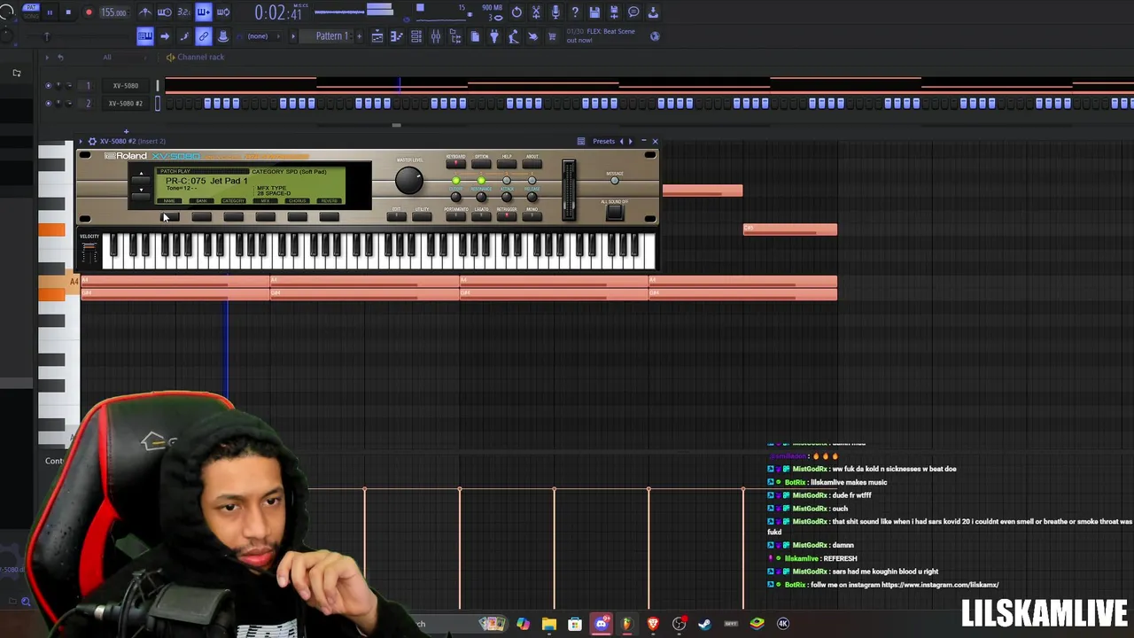Select the Channel rack tab
This screenshot has width=1134, height=638.
point(200,57)
